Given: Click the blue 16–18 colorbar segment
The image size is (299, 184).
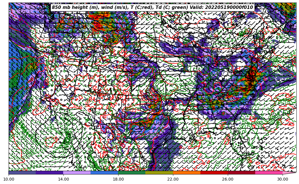Looking at the screenshot, I should coord(104,172).
